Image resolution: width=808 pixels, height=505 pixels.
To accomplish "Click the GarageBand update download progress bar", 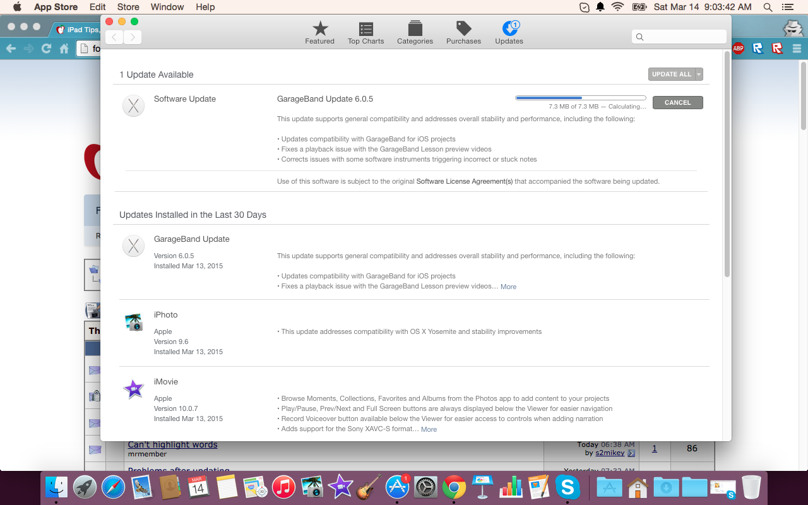I will click(581, 98).
